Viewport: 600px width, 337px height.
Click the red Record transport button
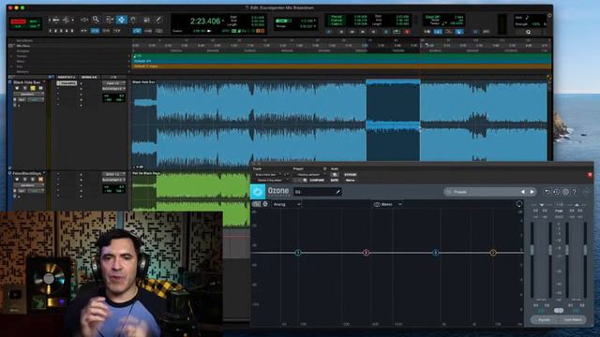pos(407,32)
